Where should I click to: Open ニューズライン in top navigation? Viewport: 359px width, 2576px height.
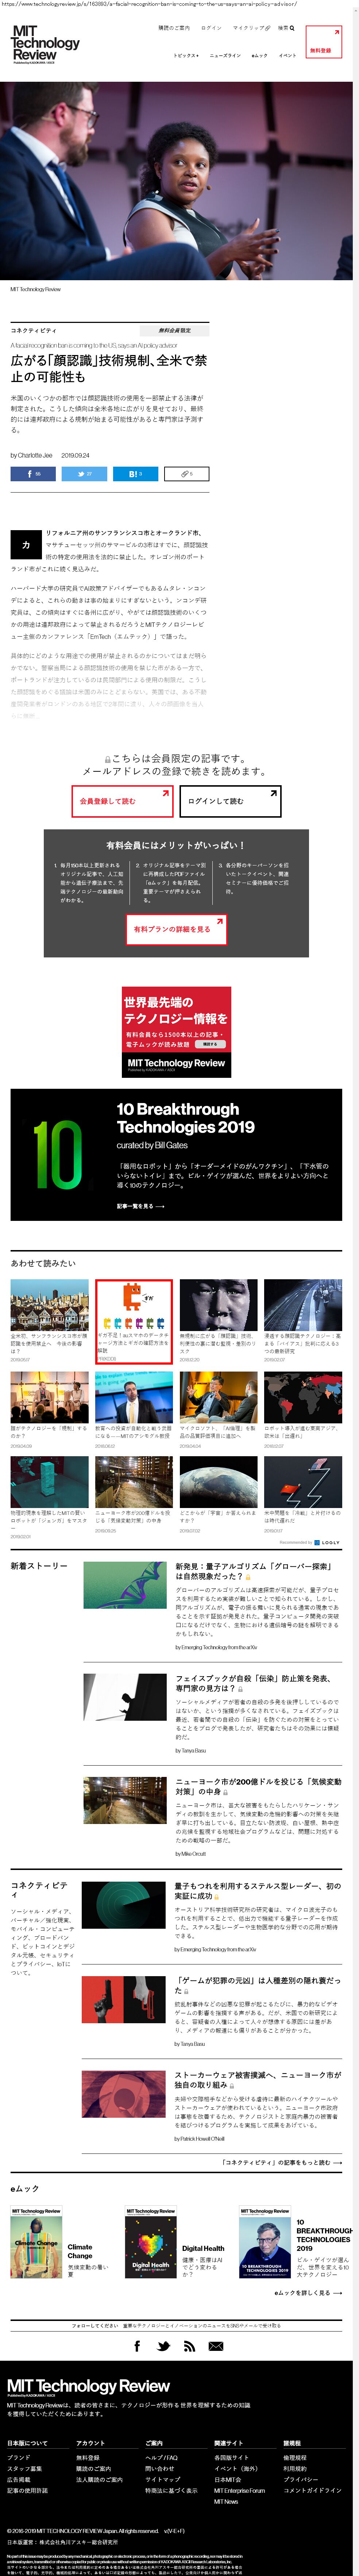point(225,56)
